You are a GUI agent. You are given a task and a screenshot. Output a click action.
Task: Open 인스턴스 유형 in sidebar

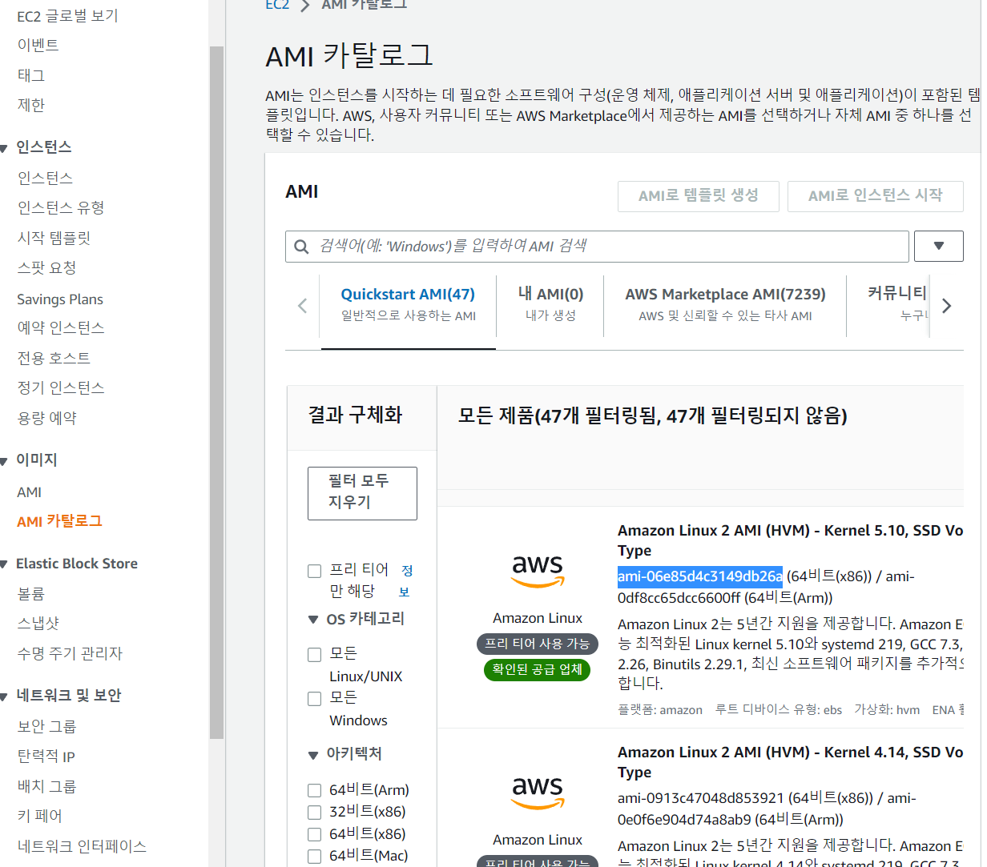[x=61, y=207]
